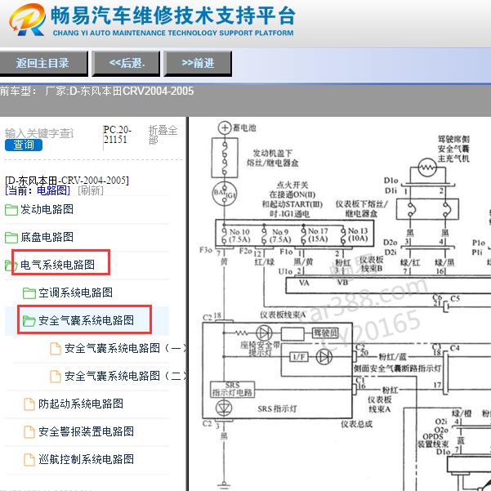Click the 蓄电池 battery symbol in diagram
Image resolution: width=491 pixels, height=491 pixels.
224,127
